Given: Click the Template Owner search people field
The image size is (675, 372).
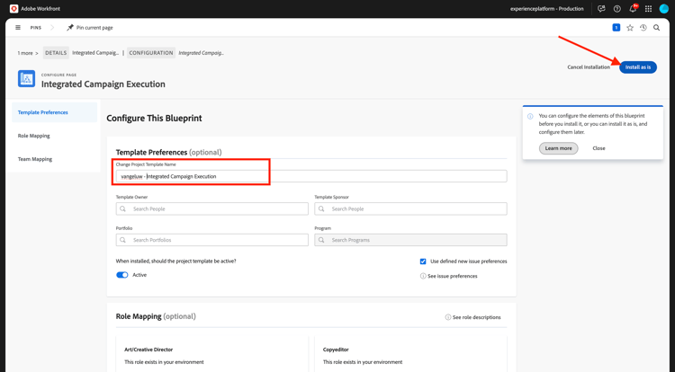Looking at the screenshot, I should point(211,208).
